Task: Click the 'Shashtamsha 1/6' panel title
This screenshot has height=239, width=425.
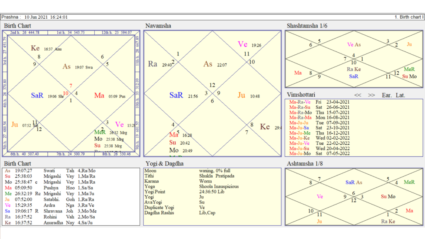Action: (307, 26)
